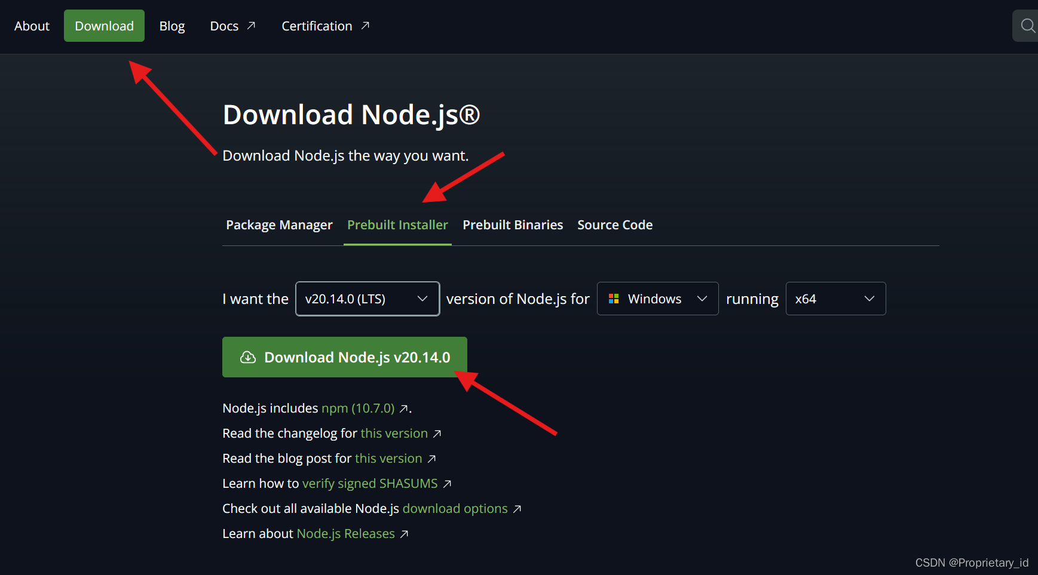Screen dimensions: 1038x575
Task: Switch to Prebuilt Binaries tab
Action: click(x=513, y=225)
